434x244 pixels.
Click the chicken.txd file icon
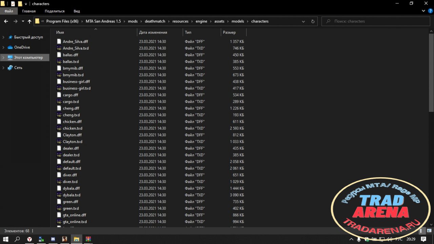tap(59, 128)
